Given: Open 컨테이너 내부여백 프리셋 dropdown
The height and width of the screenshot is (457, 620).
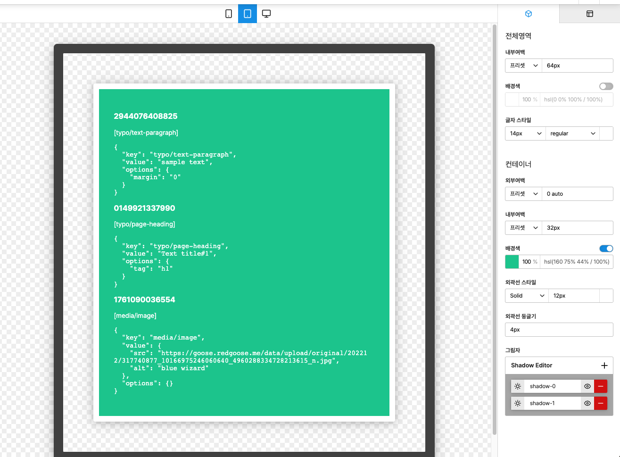Looking at the screenshot, I should tap(523, 228).
